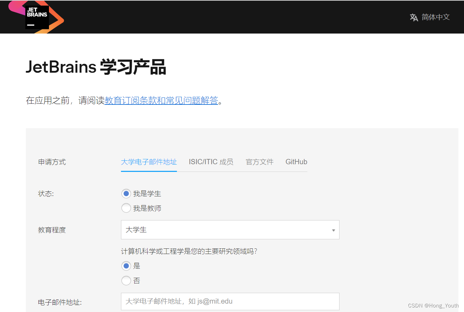Switch to the 官方文件 tab
Viewport: 464px width, 312px height.
pyautogui.click(x=259, y=162)
